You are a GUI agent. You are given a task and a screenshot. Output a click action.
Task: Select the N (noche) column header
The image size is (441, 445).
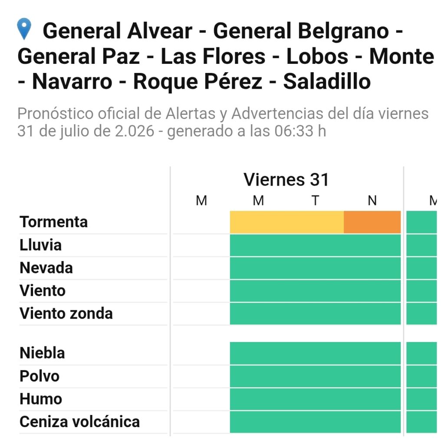[x=372, y=201]
